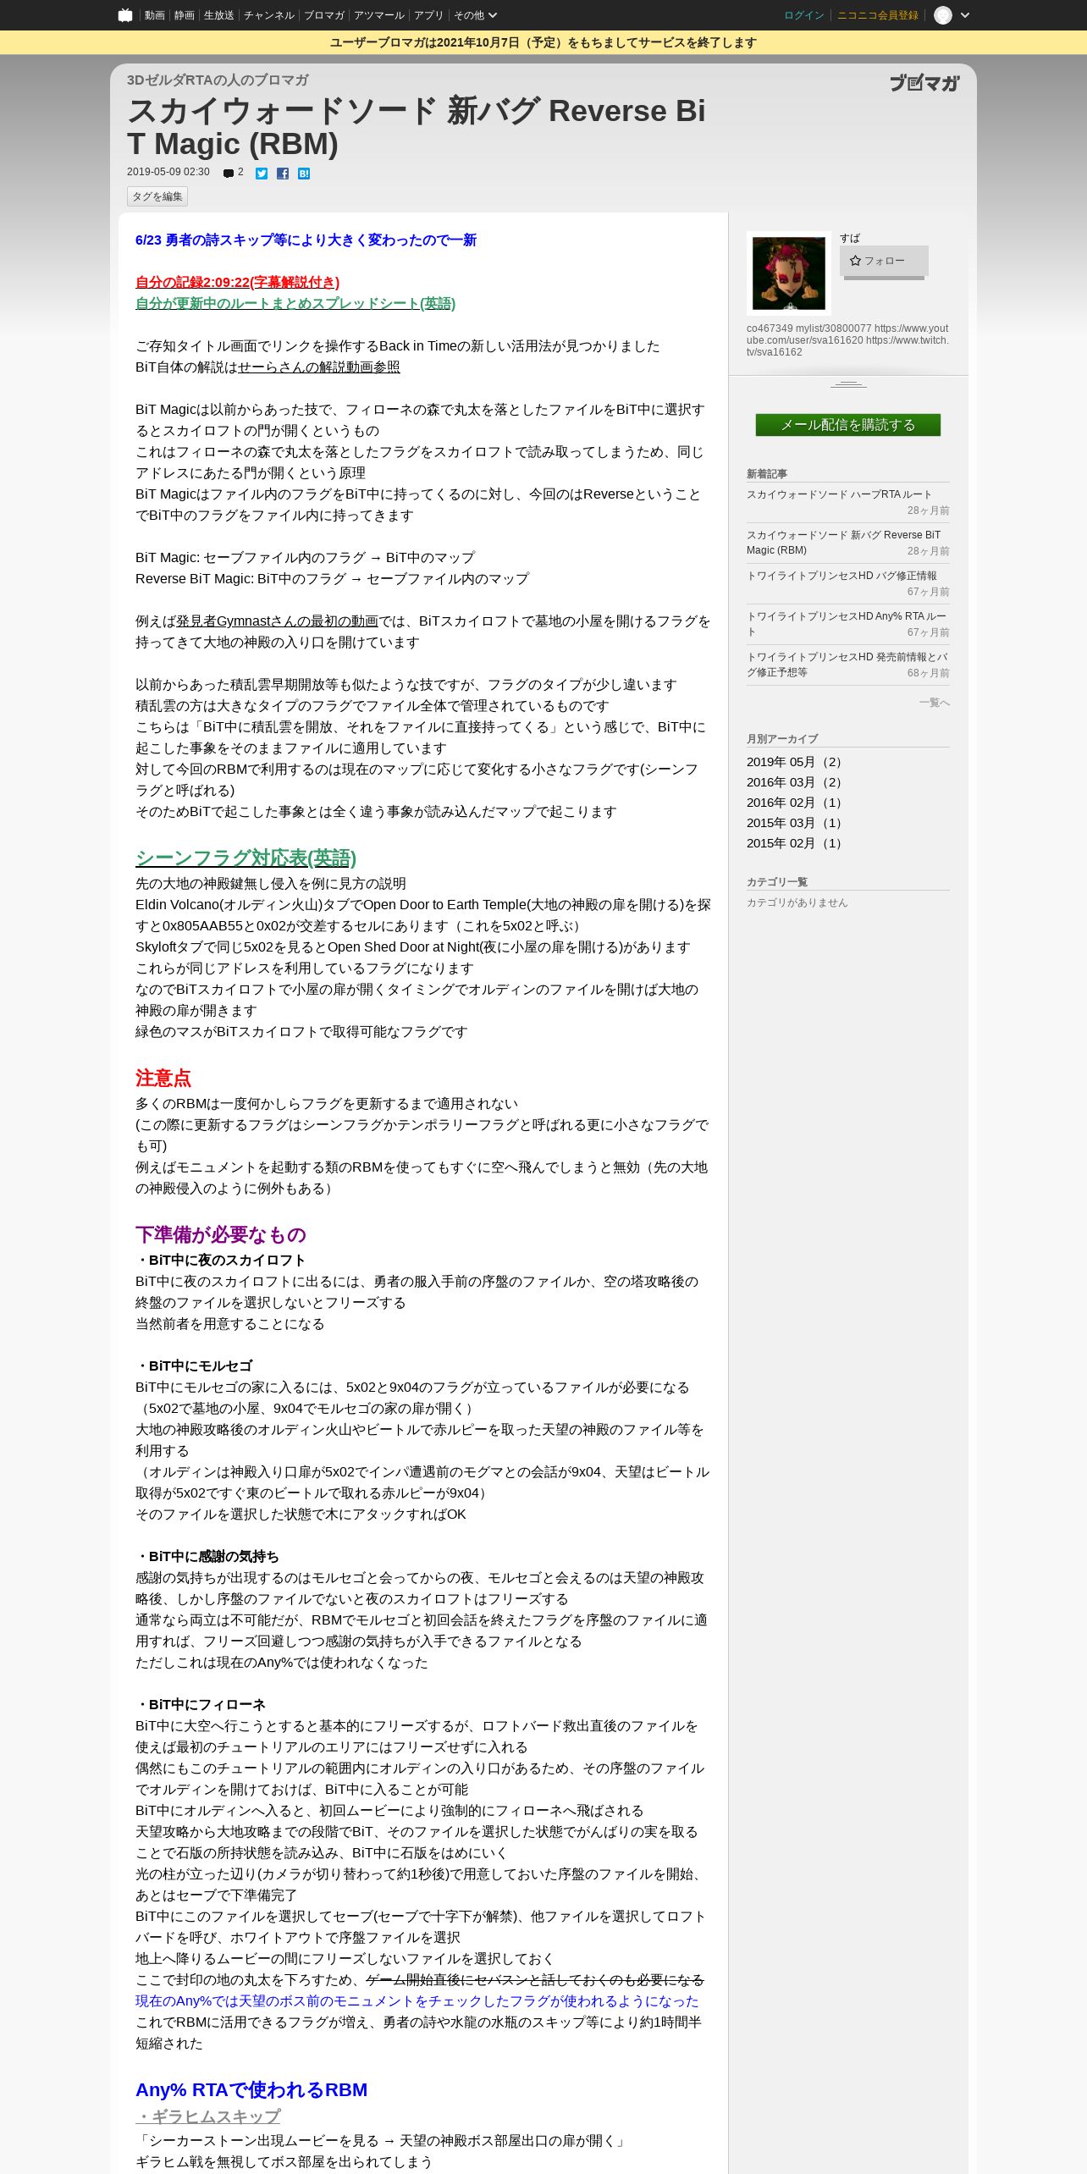Open the 2015年 02月 archive
The height and width of the screenshot is (2174, 1087).
coord(796,843)
